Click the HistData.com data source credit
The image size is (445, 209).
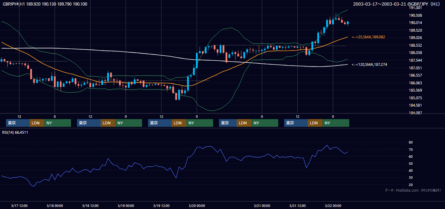click(x=413, y=190)
